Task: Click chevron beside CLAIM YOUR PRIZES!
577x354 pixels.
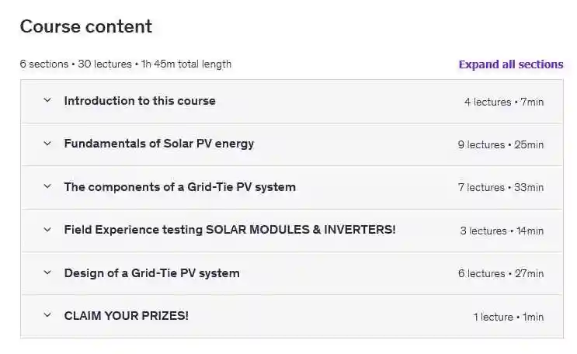Action: pyautogui.click(x=47, y=316)
